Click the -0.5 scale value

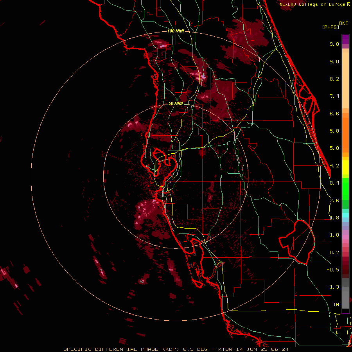(x=333, y=270)
